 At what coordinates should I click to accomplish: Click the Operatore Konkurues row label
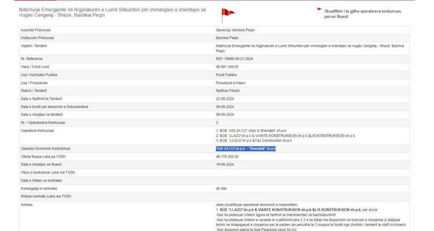[x=37, y=131]
